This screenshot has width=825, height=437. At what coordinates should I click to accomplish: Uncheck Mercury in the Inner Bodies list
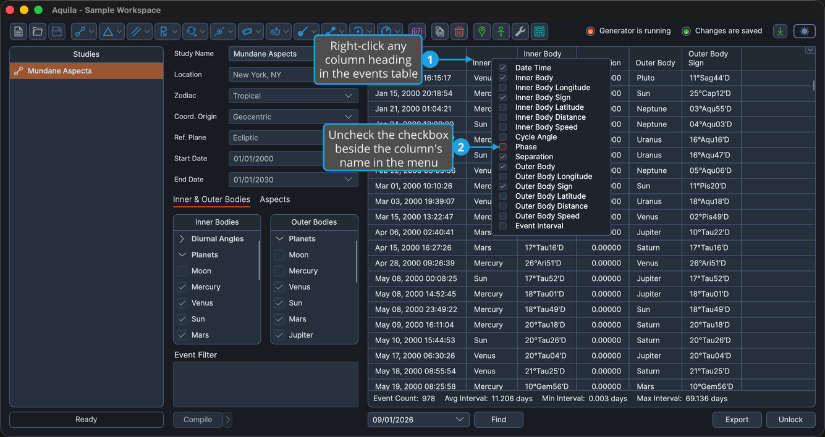click(x=182, y=287)
